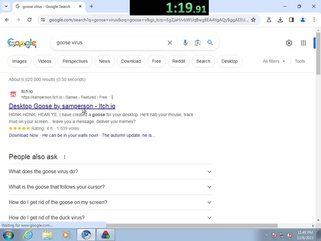
Task: Open the Chrome profile avatar
Action: pyautogui.click(x=303, y=20)
